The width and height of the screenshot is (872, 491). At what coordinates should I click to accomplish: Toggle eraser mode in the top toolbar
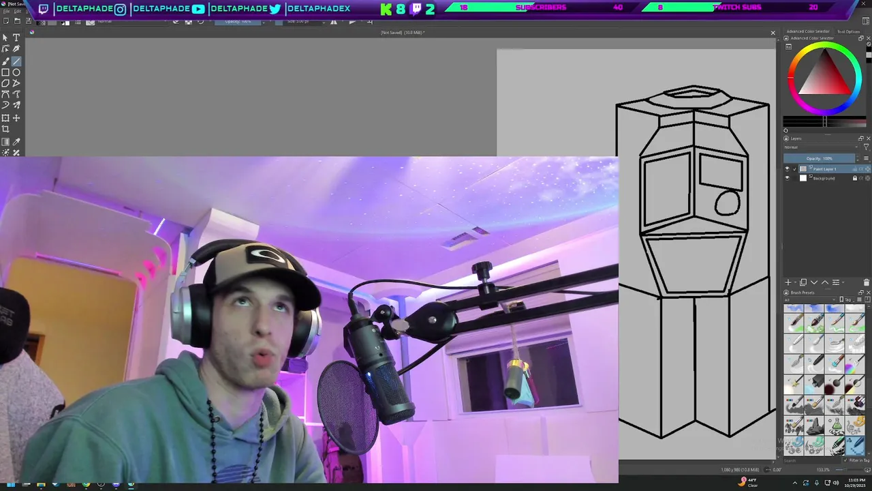[176, 21]
